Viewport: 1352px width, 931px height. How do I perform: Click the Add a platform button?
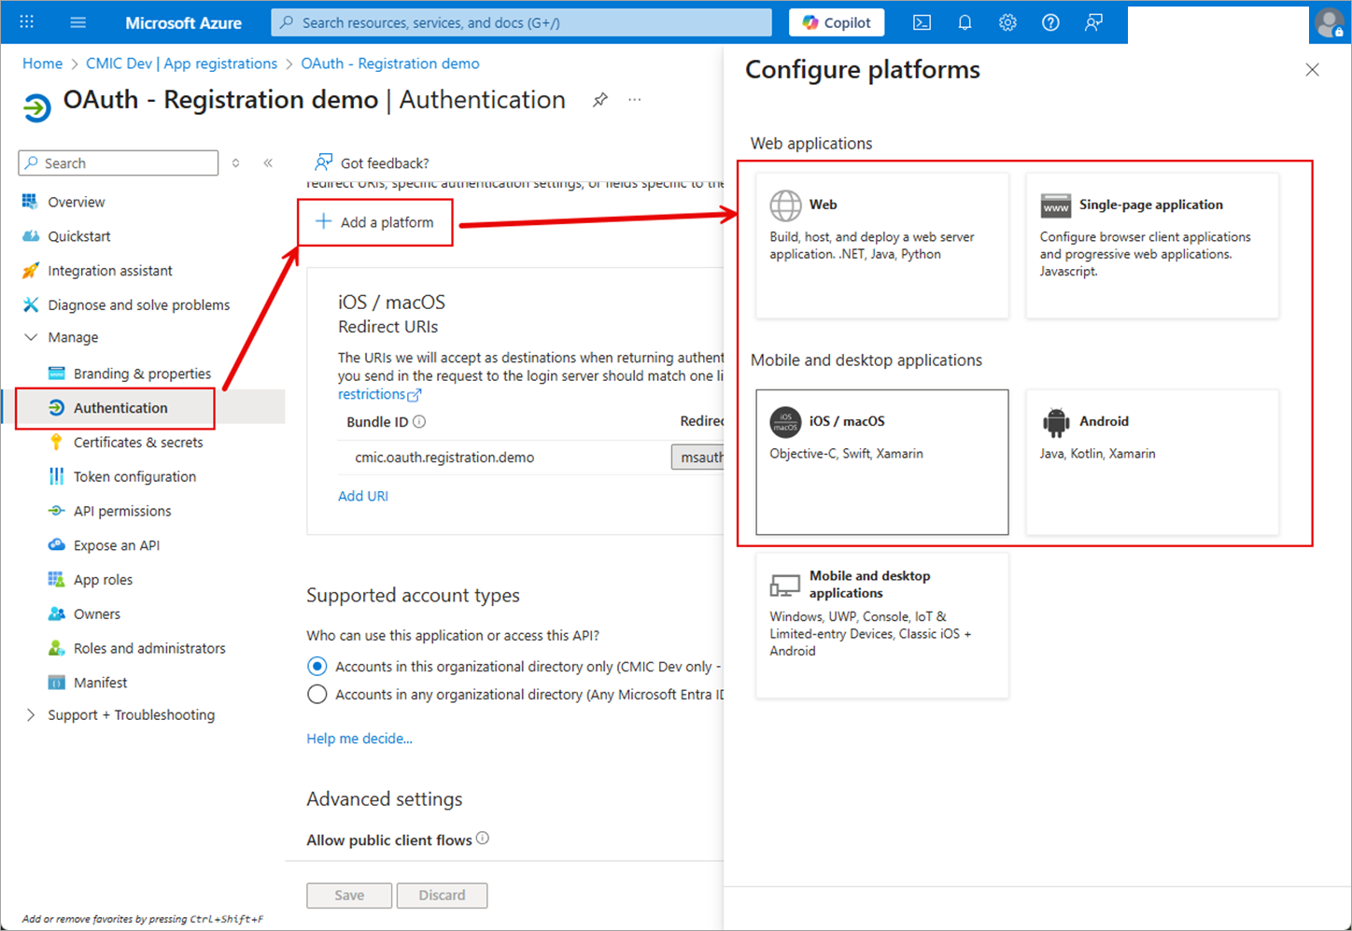pyautogui.click(x=374, y=221)
